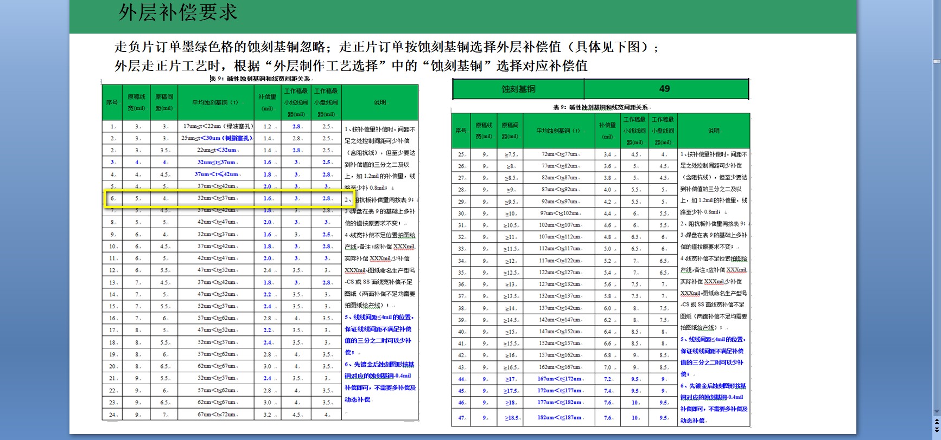Click right table header '说明'

(x=714, y=131)
